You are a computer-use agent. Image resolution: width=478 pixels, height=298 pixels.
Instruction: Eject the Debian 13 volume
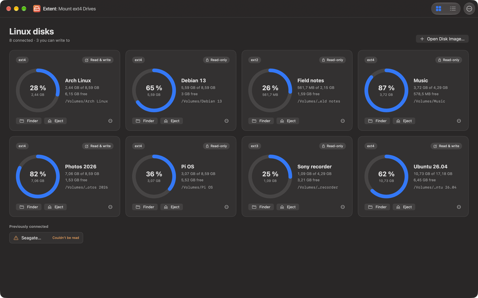coord(171,121)
